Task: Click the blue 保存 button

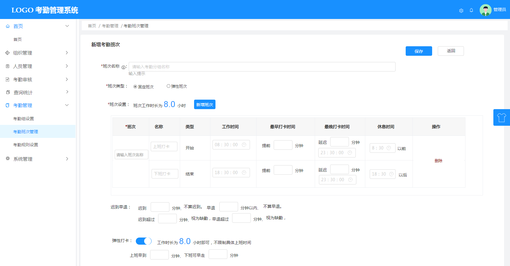Action: [x=418, y=51]
